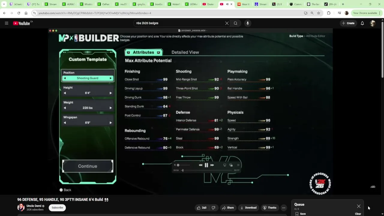Expand the chevrons in the recorded player bar

(238, 165)
